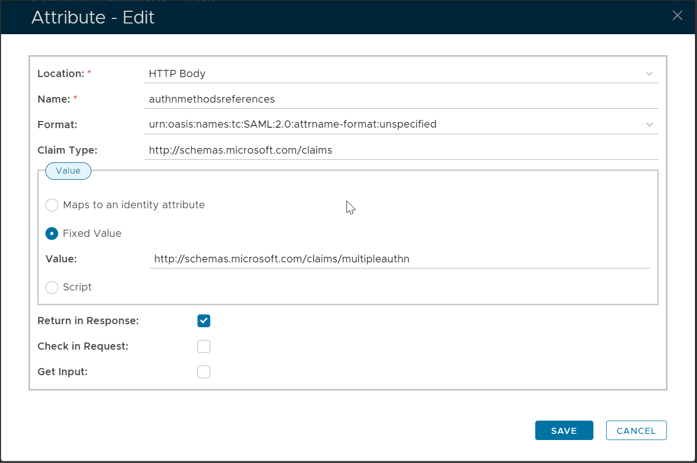This screenshot has height=463, width=697.
Task: Select the Fixed Value radio button
Action: [x=52, y=234]
